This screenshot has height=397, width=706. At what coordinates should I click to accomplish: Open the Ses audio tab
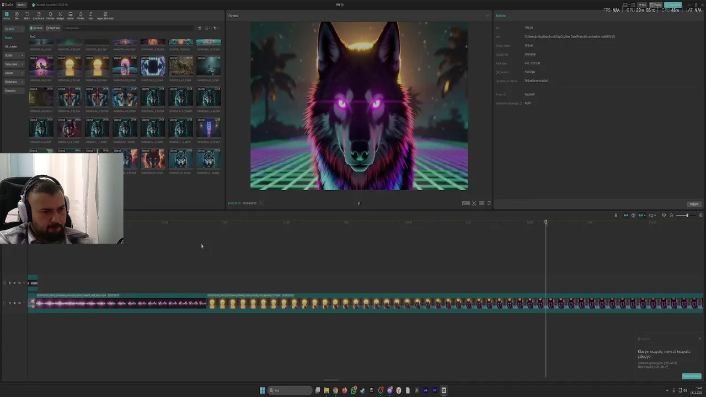17,15
